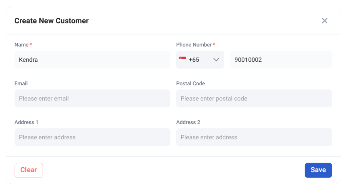Click the Address 2 input field
The width and height of the screenshot is (347, 187).
point(254,137)
